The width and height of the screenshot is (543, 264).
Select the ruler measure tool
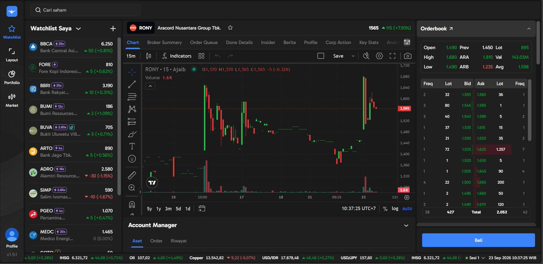pyautogui.click(x=132, y=175)
